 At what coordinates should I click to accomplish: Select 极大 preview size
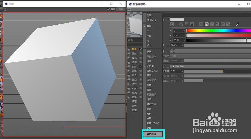coord(149,45)
